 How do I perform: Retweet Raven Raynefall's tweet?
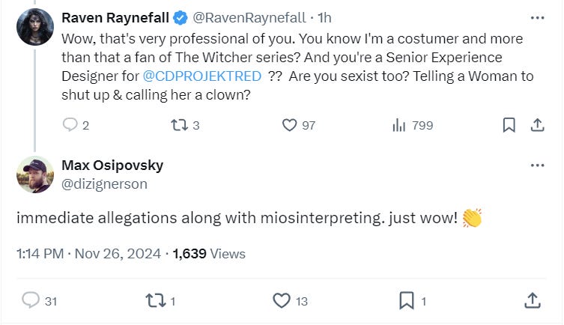179,125
